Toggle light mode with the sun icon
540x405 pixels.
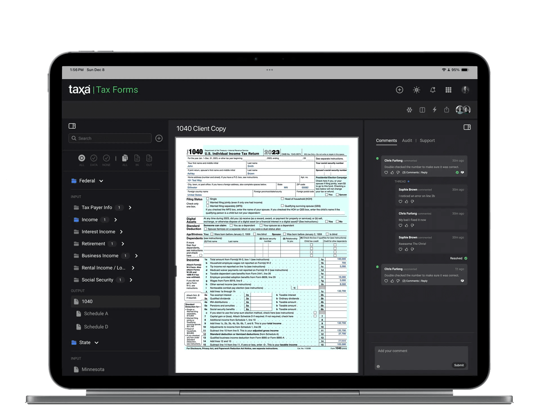click(417, 90)
